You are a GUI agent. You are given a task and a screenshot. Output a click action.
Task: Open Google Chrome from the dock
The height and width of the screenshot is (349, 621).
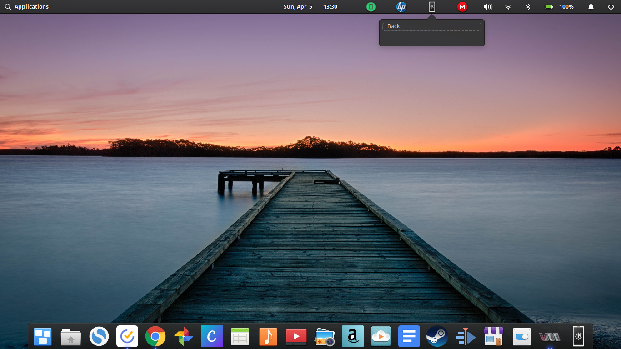point(155,337)
